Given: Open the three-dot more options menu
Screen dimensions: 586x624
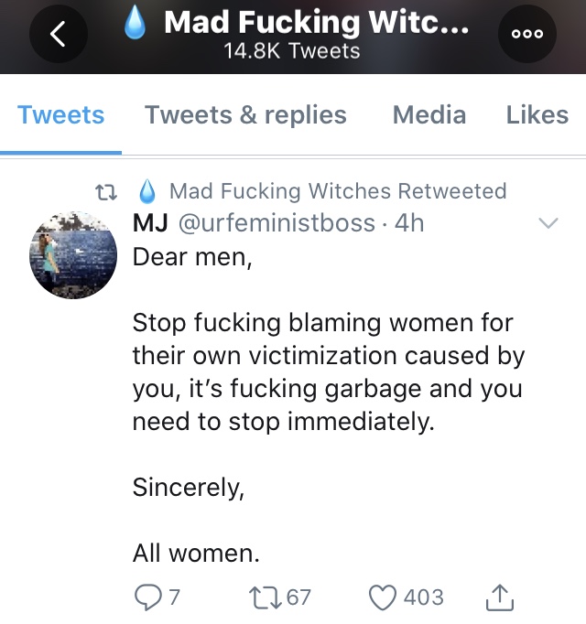Looking at the screenshot, I should click(526, 34).
